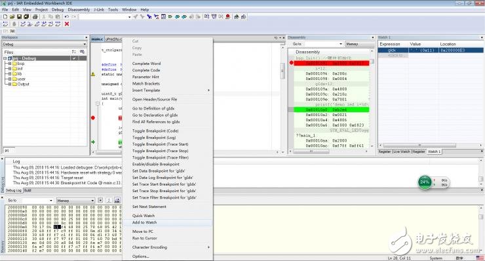Open the Debug menu
Image resolution: width=485 pixels, height=261 pixels.
58,10
